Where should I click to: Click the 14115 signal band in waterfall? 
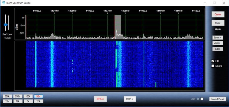(x=188, y=64)
